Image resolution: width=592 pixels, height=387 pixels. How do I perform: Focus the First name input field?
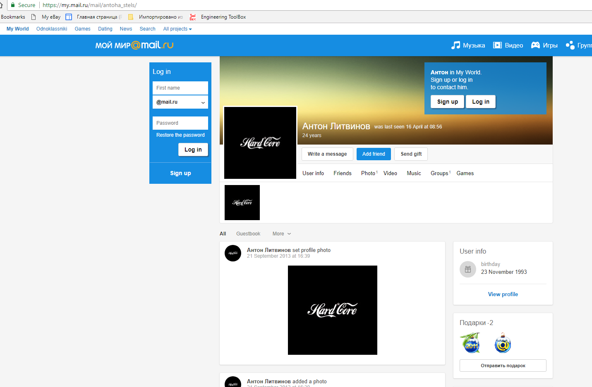coord(180,88)
